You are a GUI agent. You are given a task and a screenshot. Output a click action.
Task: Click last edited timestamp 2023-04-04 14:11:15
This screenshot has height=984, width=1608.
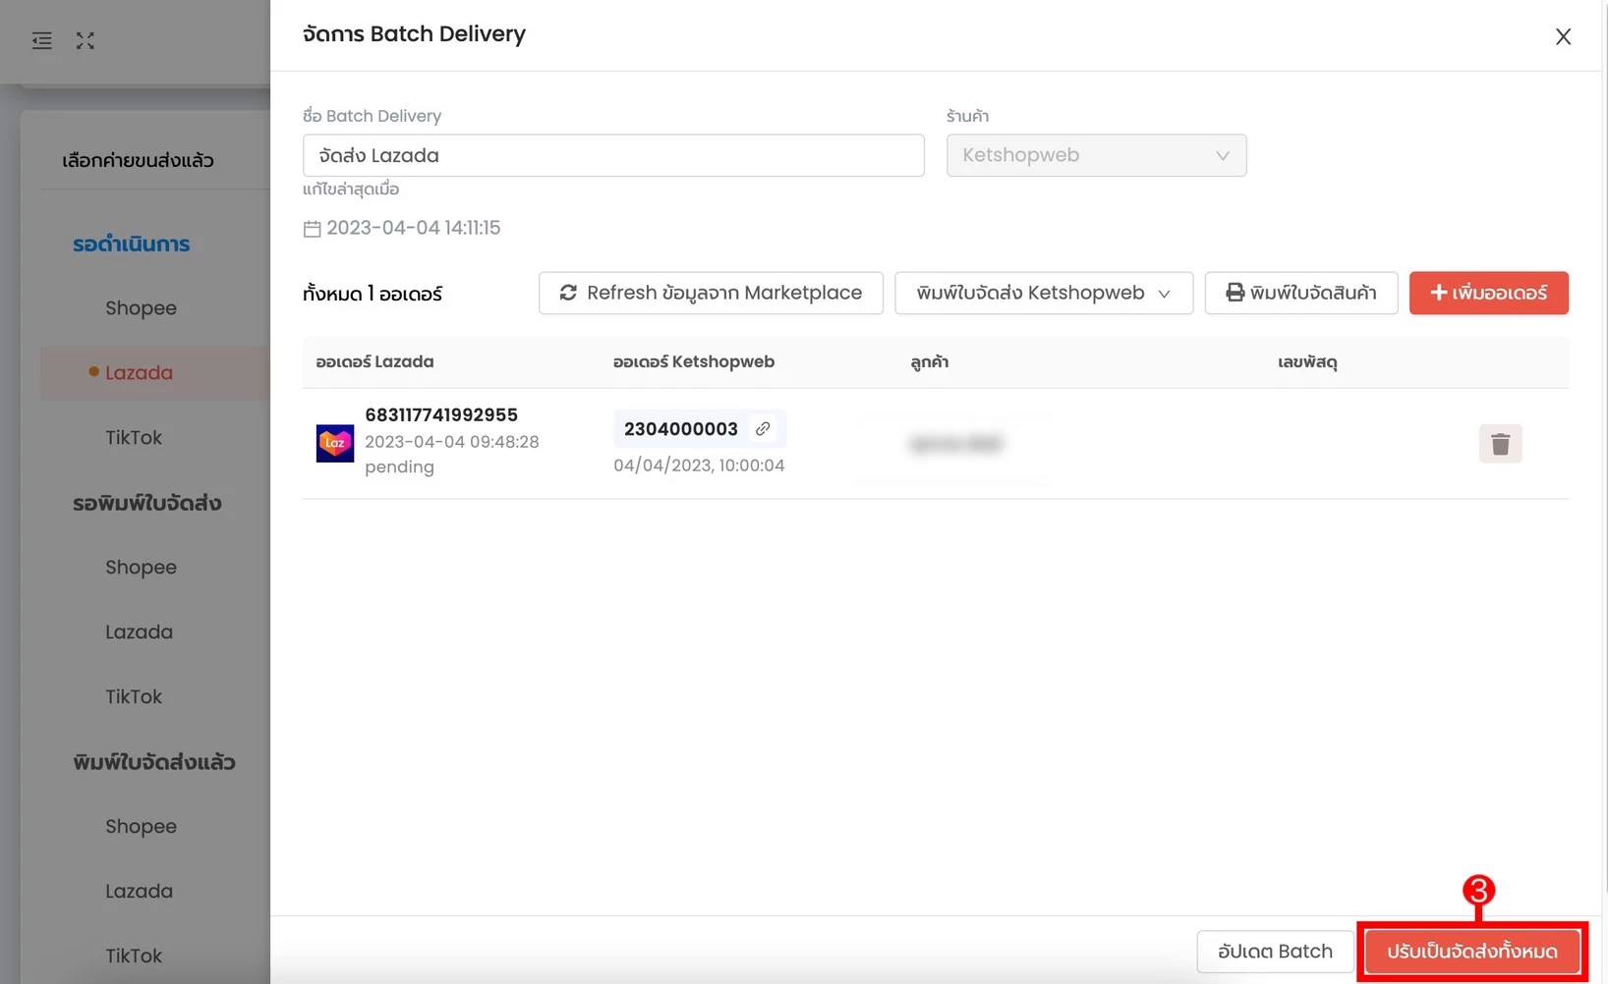click(x=413, y=228)
